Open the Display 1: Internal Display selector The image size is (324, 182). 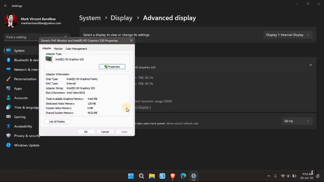coord(288,35)
